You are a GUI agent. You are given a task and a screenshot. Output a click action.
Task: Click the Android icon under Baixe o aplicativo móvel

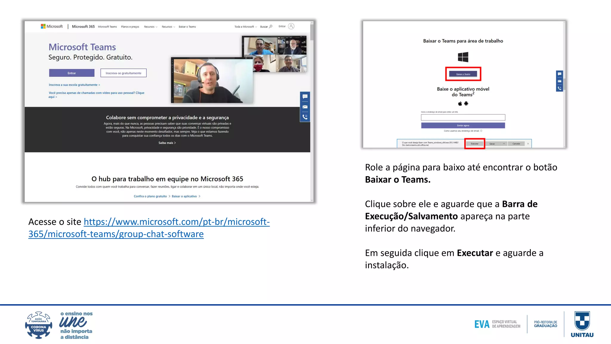click(x=466, y=104)
